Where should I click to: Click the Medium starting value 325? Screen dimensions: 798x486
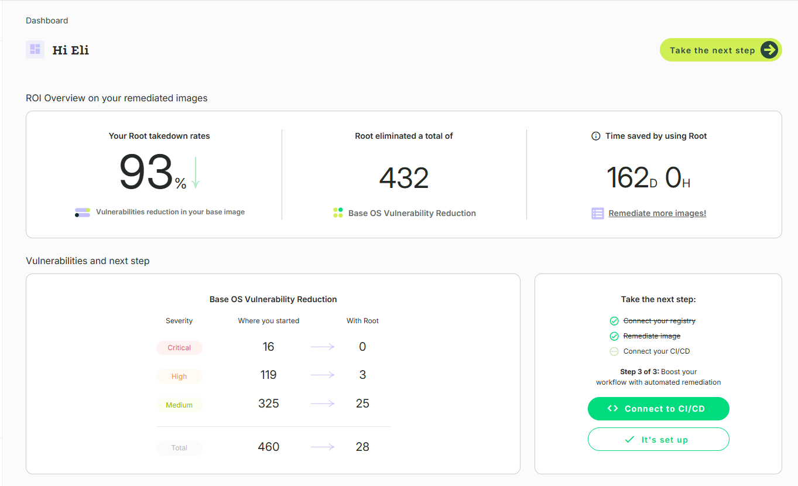[x=269, y=403]
